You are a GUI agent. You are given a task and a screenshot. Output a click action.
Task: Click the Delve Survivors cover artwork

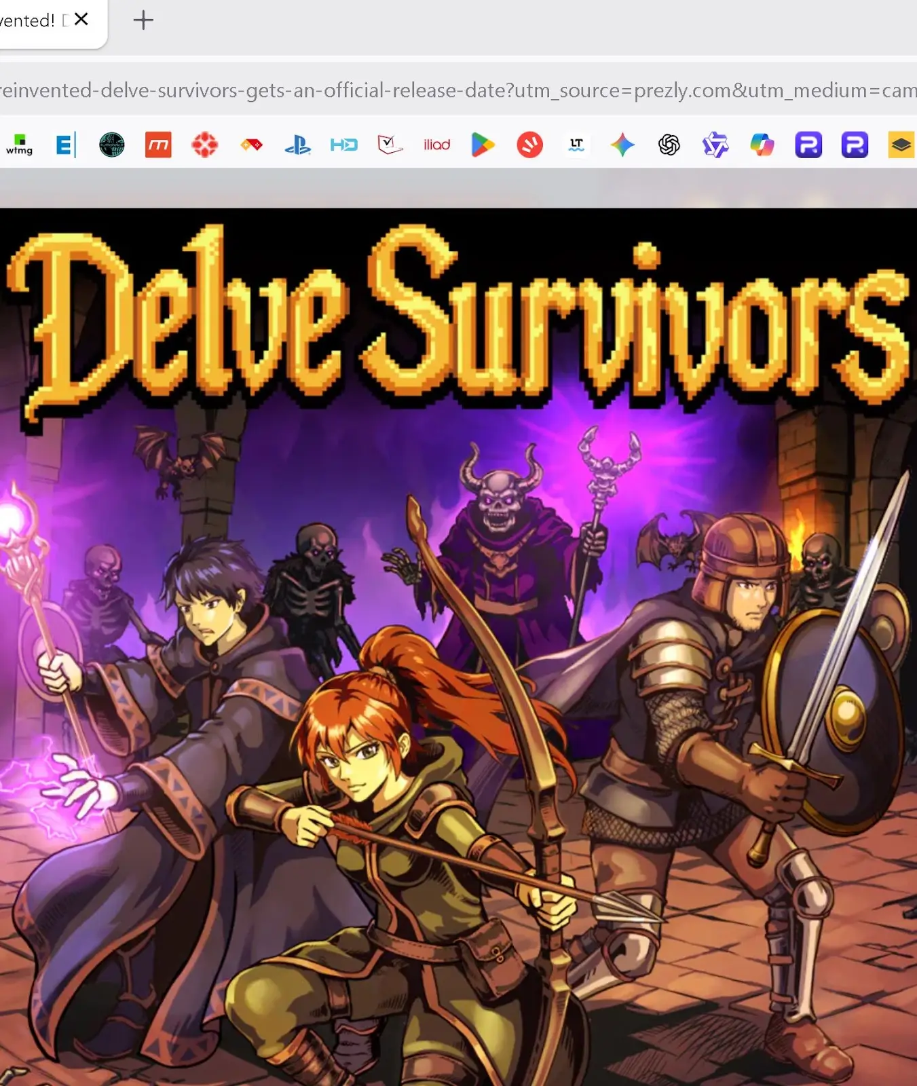click(458, 647)
